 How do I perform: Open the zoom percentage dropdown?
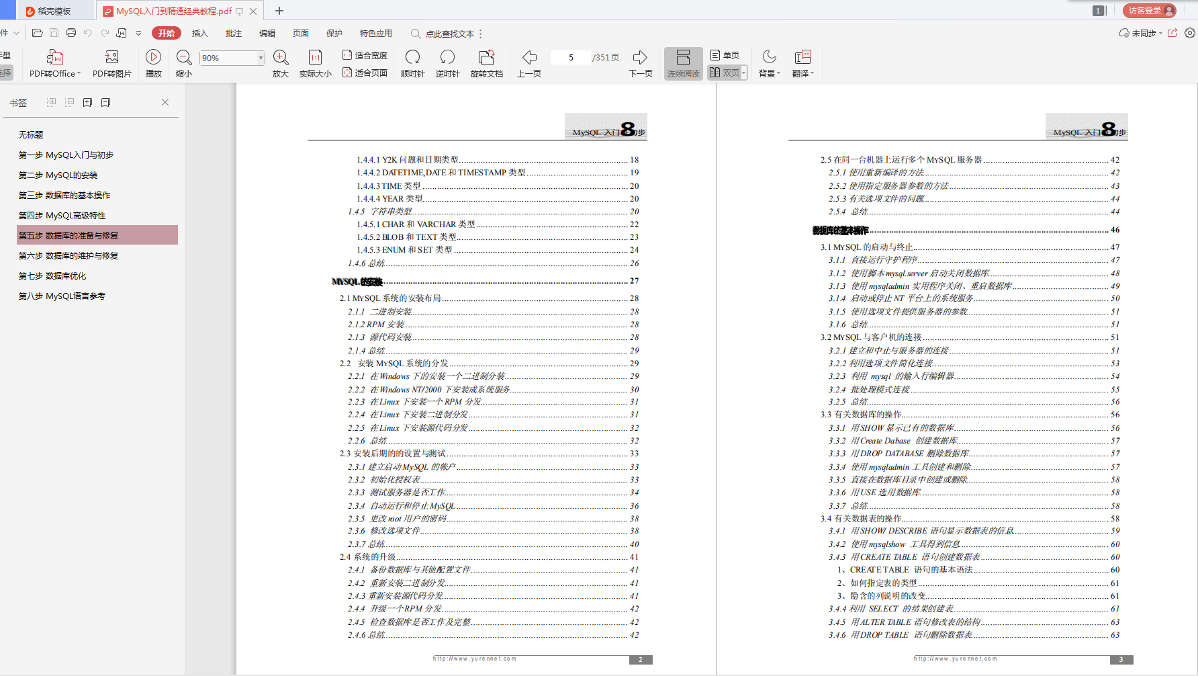point(261,58)
